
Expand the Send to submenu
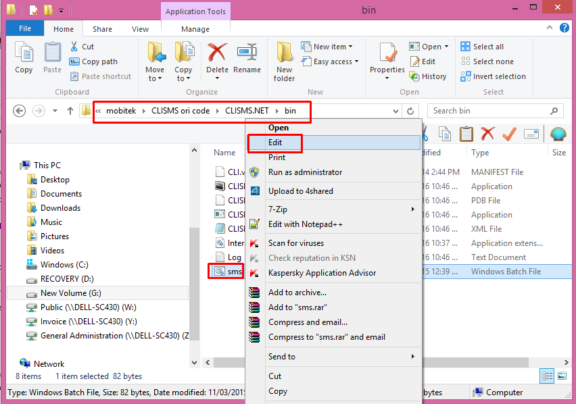coord(333,357)
